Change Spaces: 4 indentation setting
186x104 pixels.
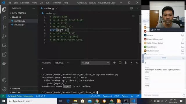tap(107, 96)
